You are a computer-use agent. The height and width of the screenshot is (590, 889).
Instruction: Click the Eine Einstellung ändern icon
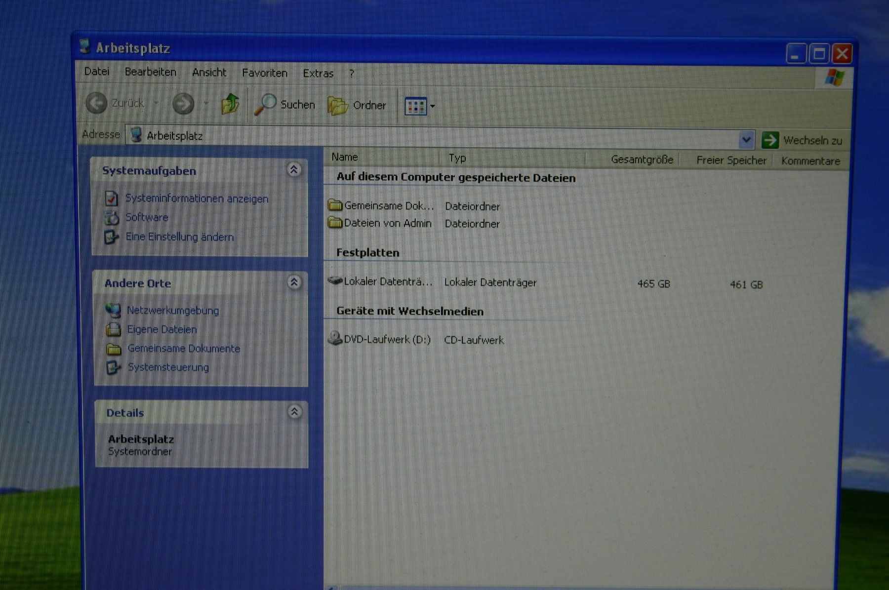click(x=112, y=236)
